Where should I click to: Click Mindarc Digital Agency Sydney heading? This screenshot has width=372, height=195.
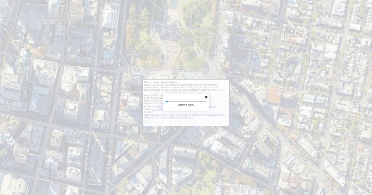pos(161,82)
